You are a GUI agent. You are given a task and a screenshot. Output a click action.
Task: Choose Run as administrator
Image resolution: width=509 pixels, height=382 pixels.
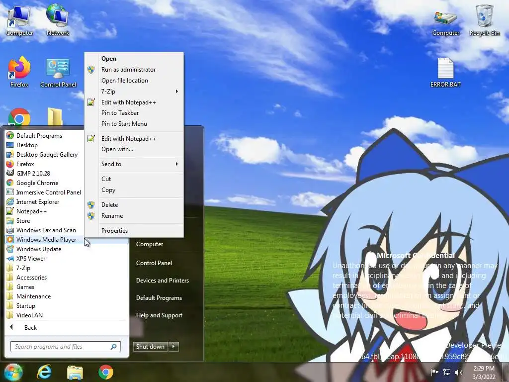click(x=134, y=69)
